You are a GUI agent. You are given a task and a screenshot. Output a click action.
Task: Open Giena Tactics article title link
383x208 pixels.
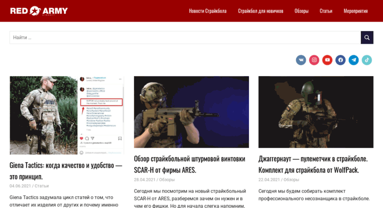66,171
